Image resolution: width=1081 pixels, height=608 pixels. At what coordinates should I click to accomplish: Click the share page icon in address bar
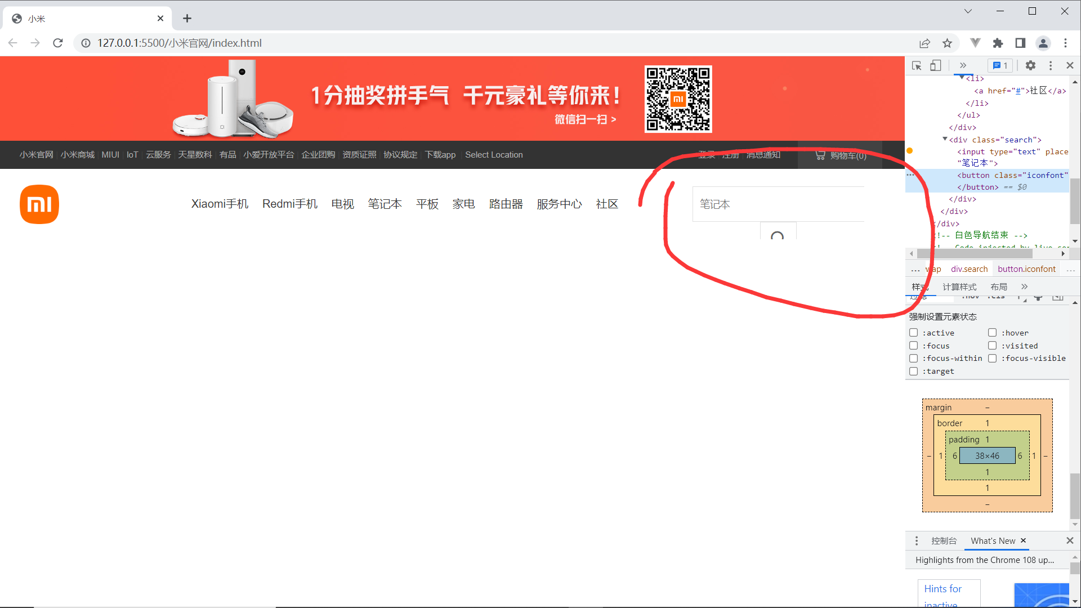point(925,43)
